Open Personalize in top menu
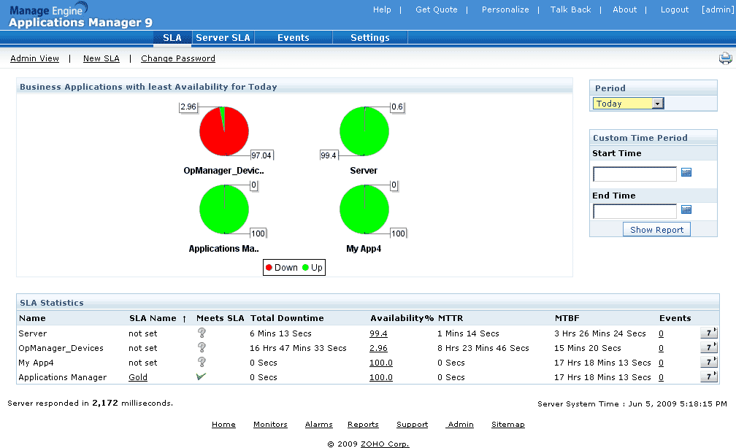736x448 pixels. [505, 9]
